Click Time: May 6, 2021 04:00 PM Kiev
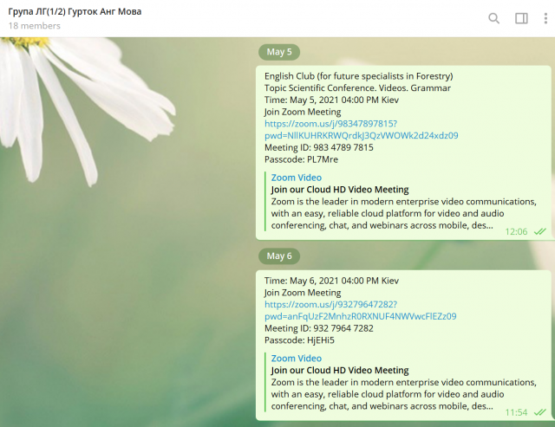The width and height of the screenshot is (555, 427). click(x=331, y=281)
